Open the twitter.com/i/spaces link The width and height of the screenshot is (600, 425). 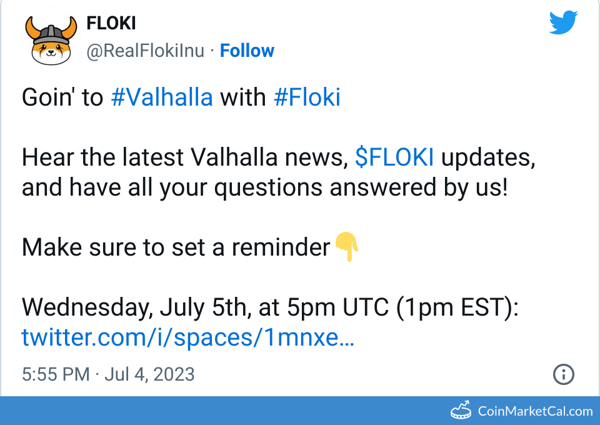[x=187, y=337]
